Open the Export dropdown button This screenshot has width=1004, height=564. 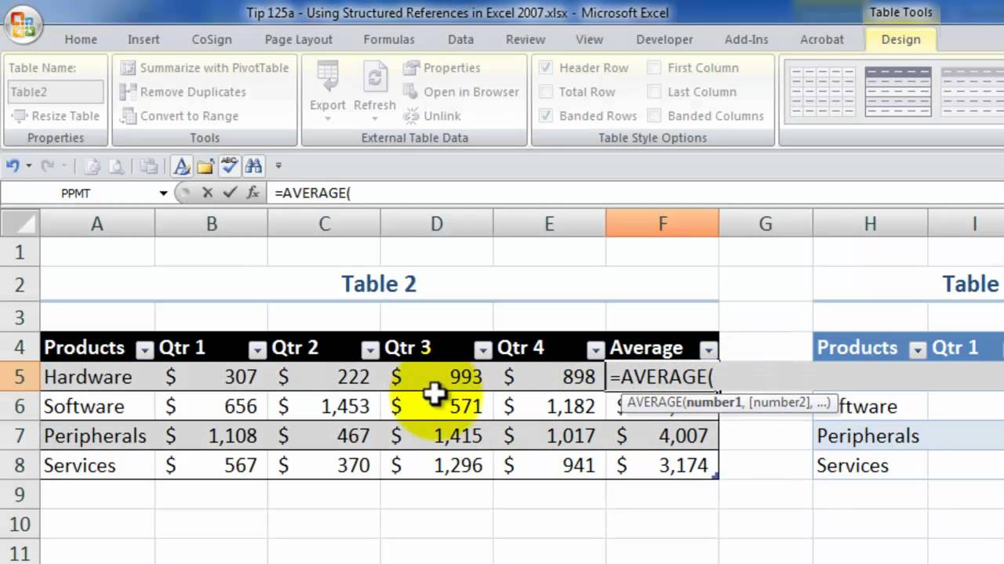click(x=327, y=92)
